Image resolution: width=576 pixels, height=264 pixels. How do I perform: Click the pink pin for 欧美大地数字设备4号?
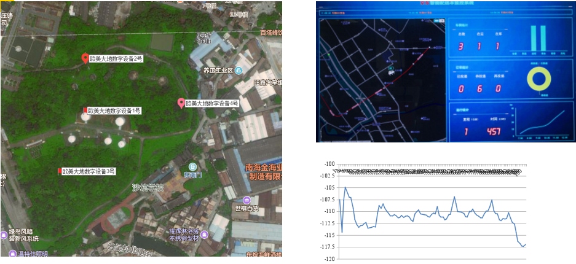181,103
